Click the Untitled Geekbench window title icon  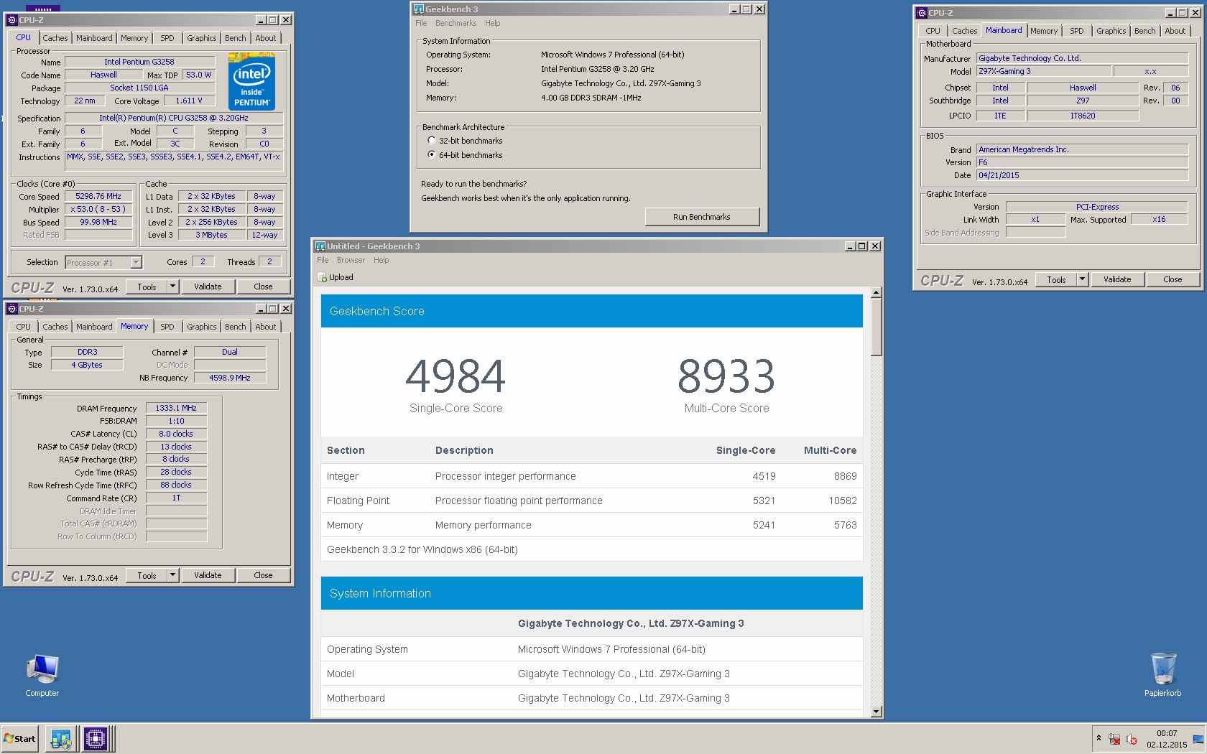click(320, 246)
